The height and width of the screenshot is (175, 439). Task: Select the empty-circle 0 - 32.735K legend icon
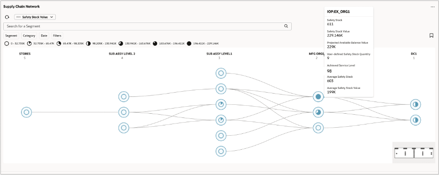[x=7, y=44]
